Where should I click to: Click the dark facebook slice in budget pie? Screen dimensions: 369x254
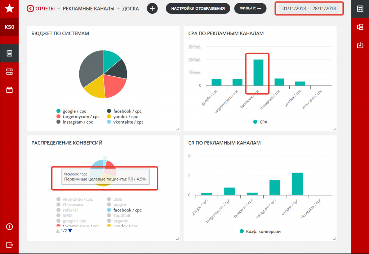[118, 70]
